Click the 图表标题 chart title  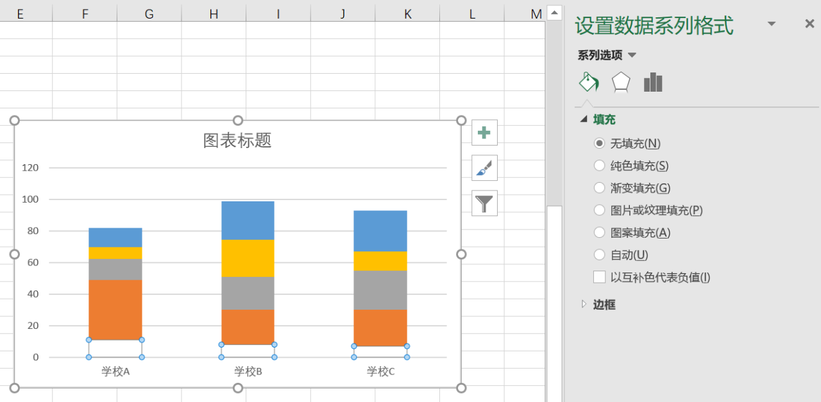pyautogui.click(x=237, y=140)
